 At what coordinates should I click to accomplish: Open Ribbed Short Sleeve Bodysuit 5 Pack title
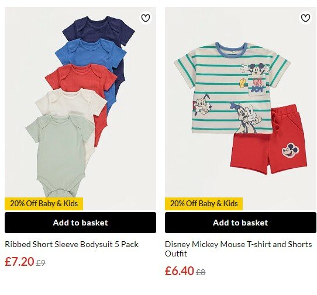coord(71,244)
